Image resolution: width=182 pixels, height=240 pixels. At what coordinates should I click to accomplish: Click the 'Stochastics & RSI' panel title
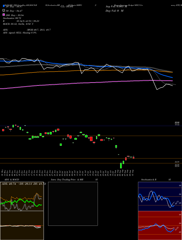pyautogui.click(x=156, y=180)
